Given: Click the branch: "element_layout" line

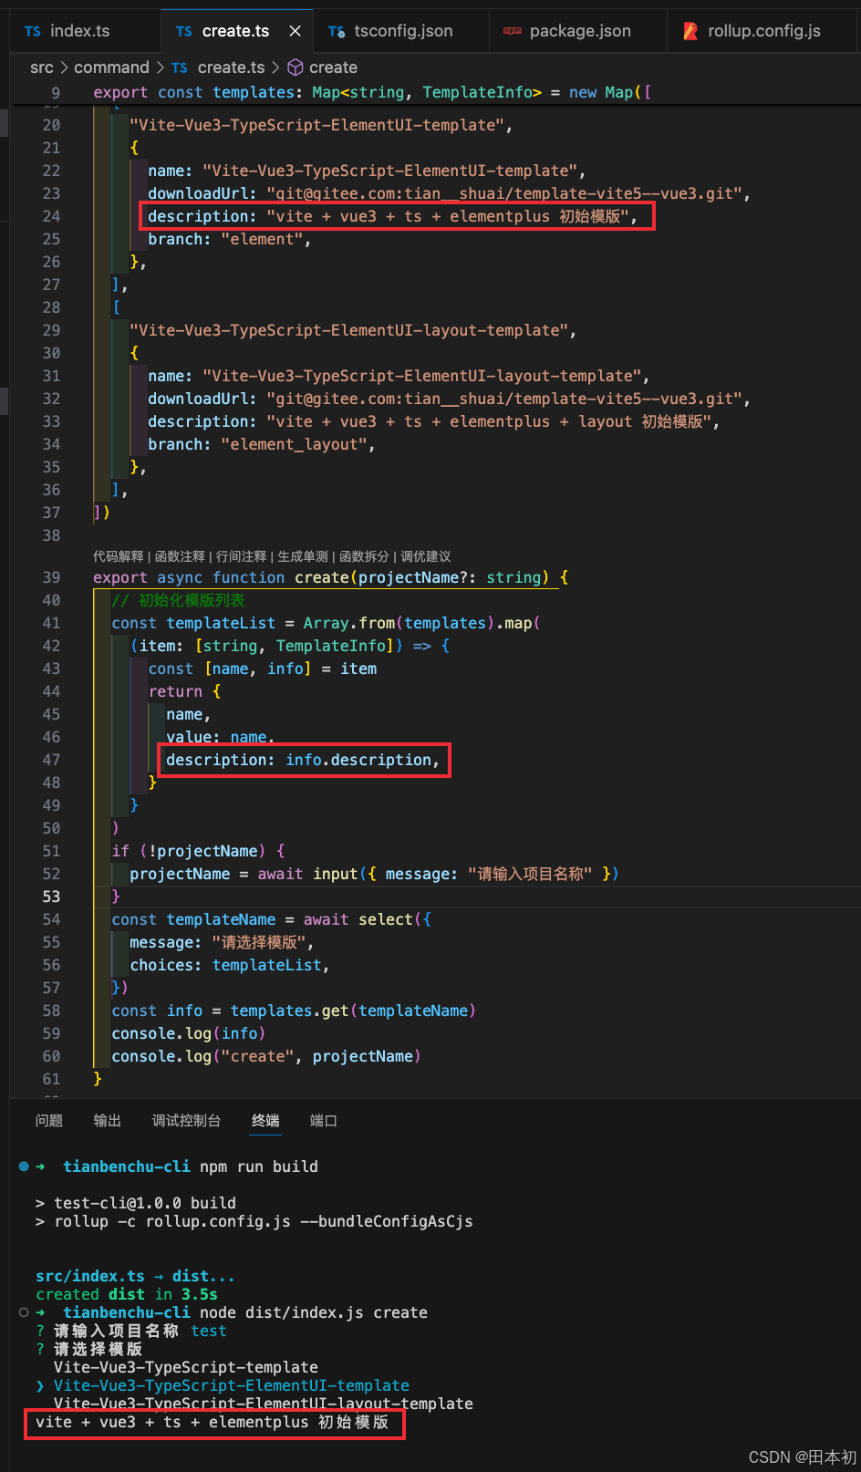Looking at the screenshot, I should coord(262,444).
